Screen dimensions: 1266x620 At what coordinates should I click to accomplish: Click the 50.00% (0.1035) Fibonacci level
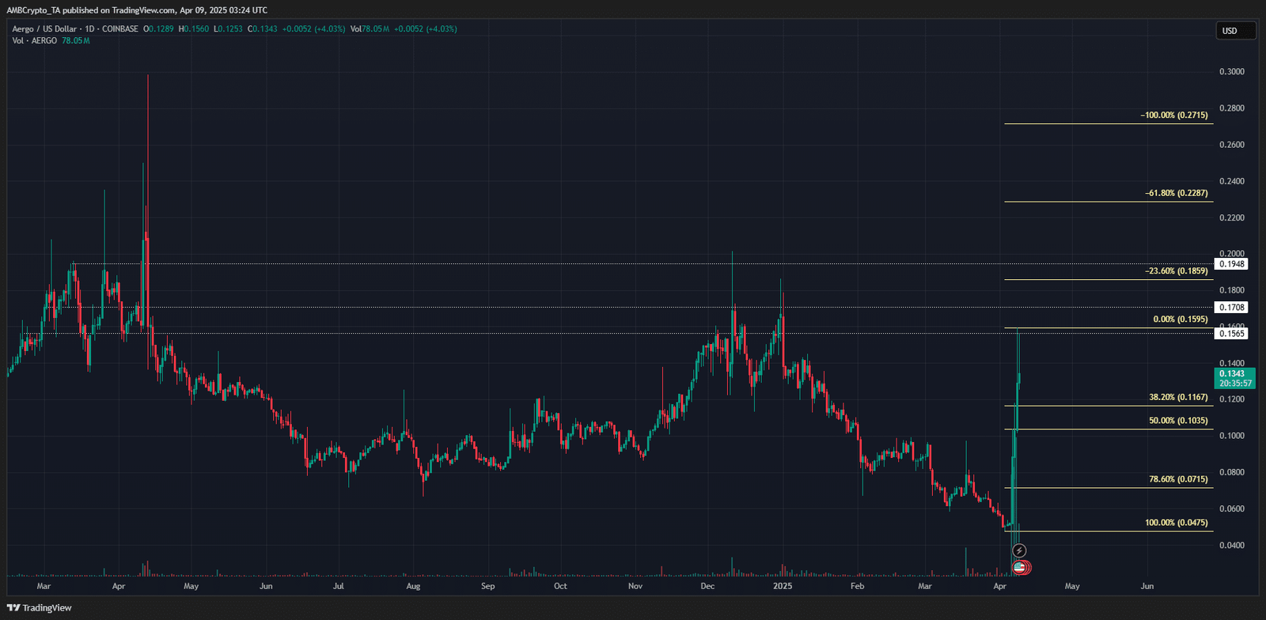(1178, 421)
